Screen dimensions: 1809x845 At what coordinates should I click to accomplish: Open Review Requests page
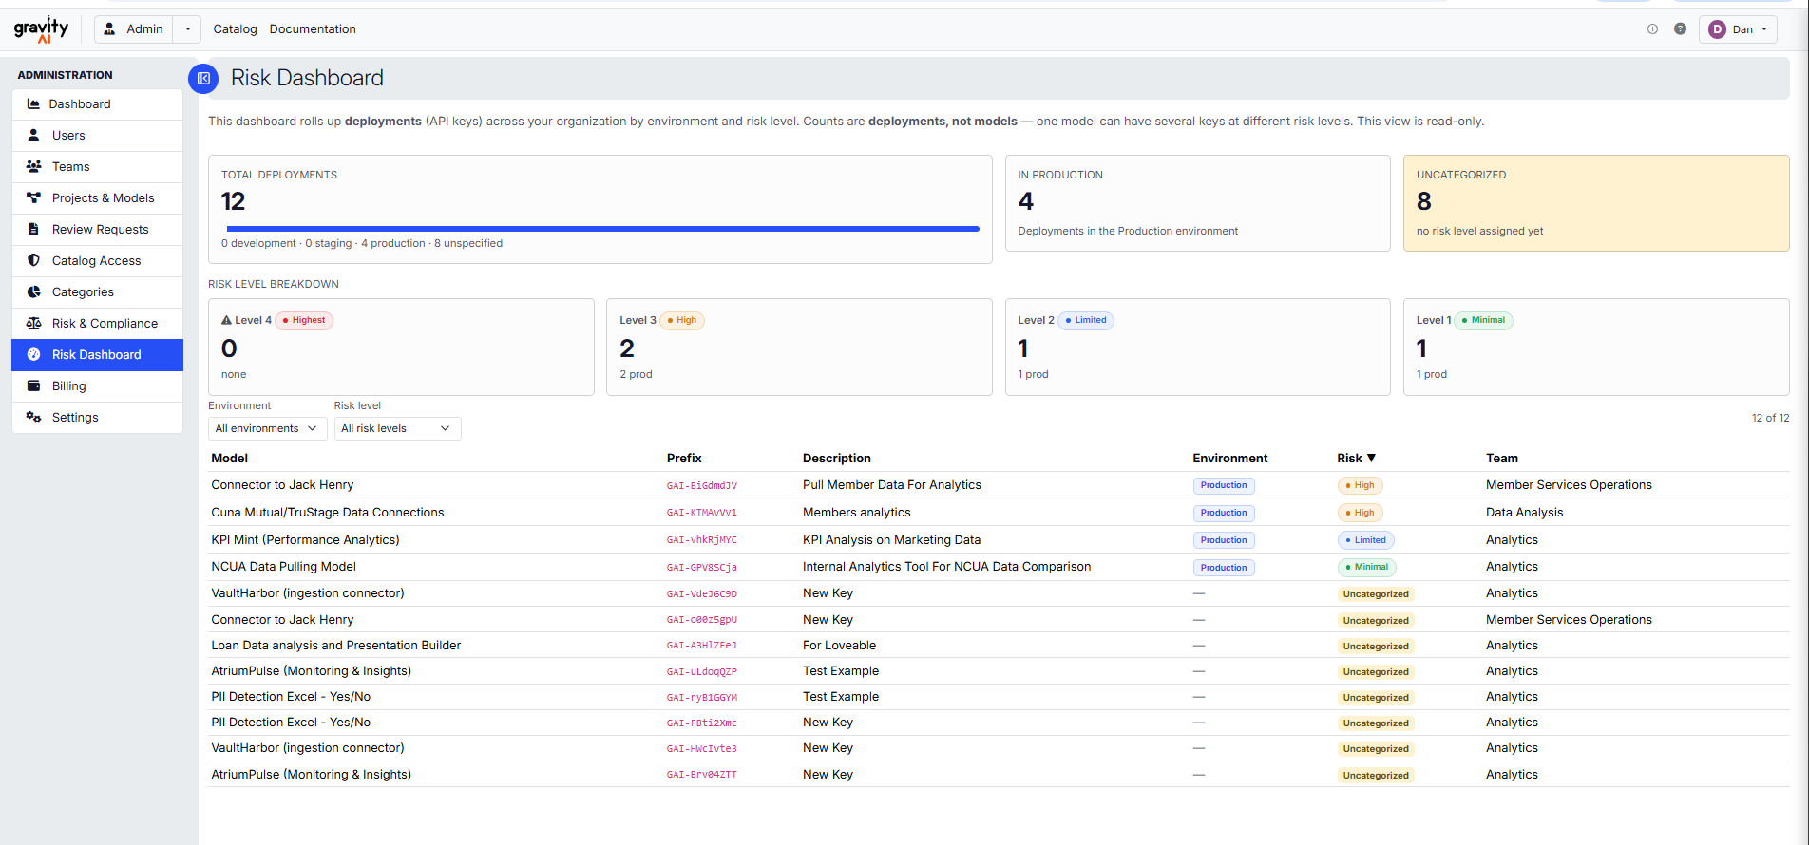[97, 230]
